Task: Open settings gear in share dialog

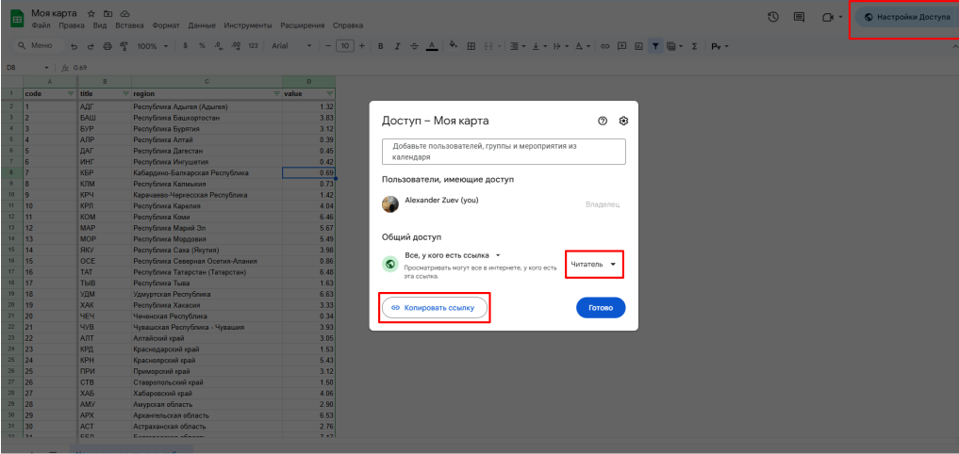Action: tap(623, 121)
